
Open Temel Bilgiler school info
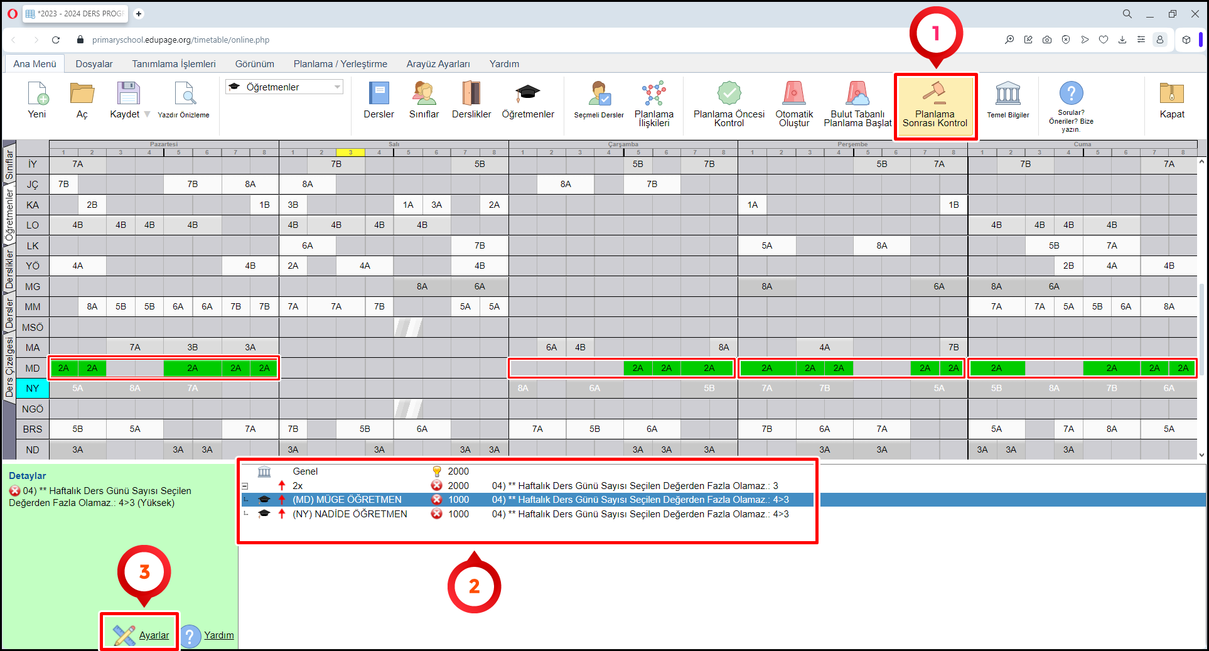pyautogui.click(x=1008, y=100)
